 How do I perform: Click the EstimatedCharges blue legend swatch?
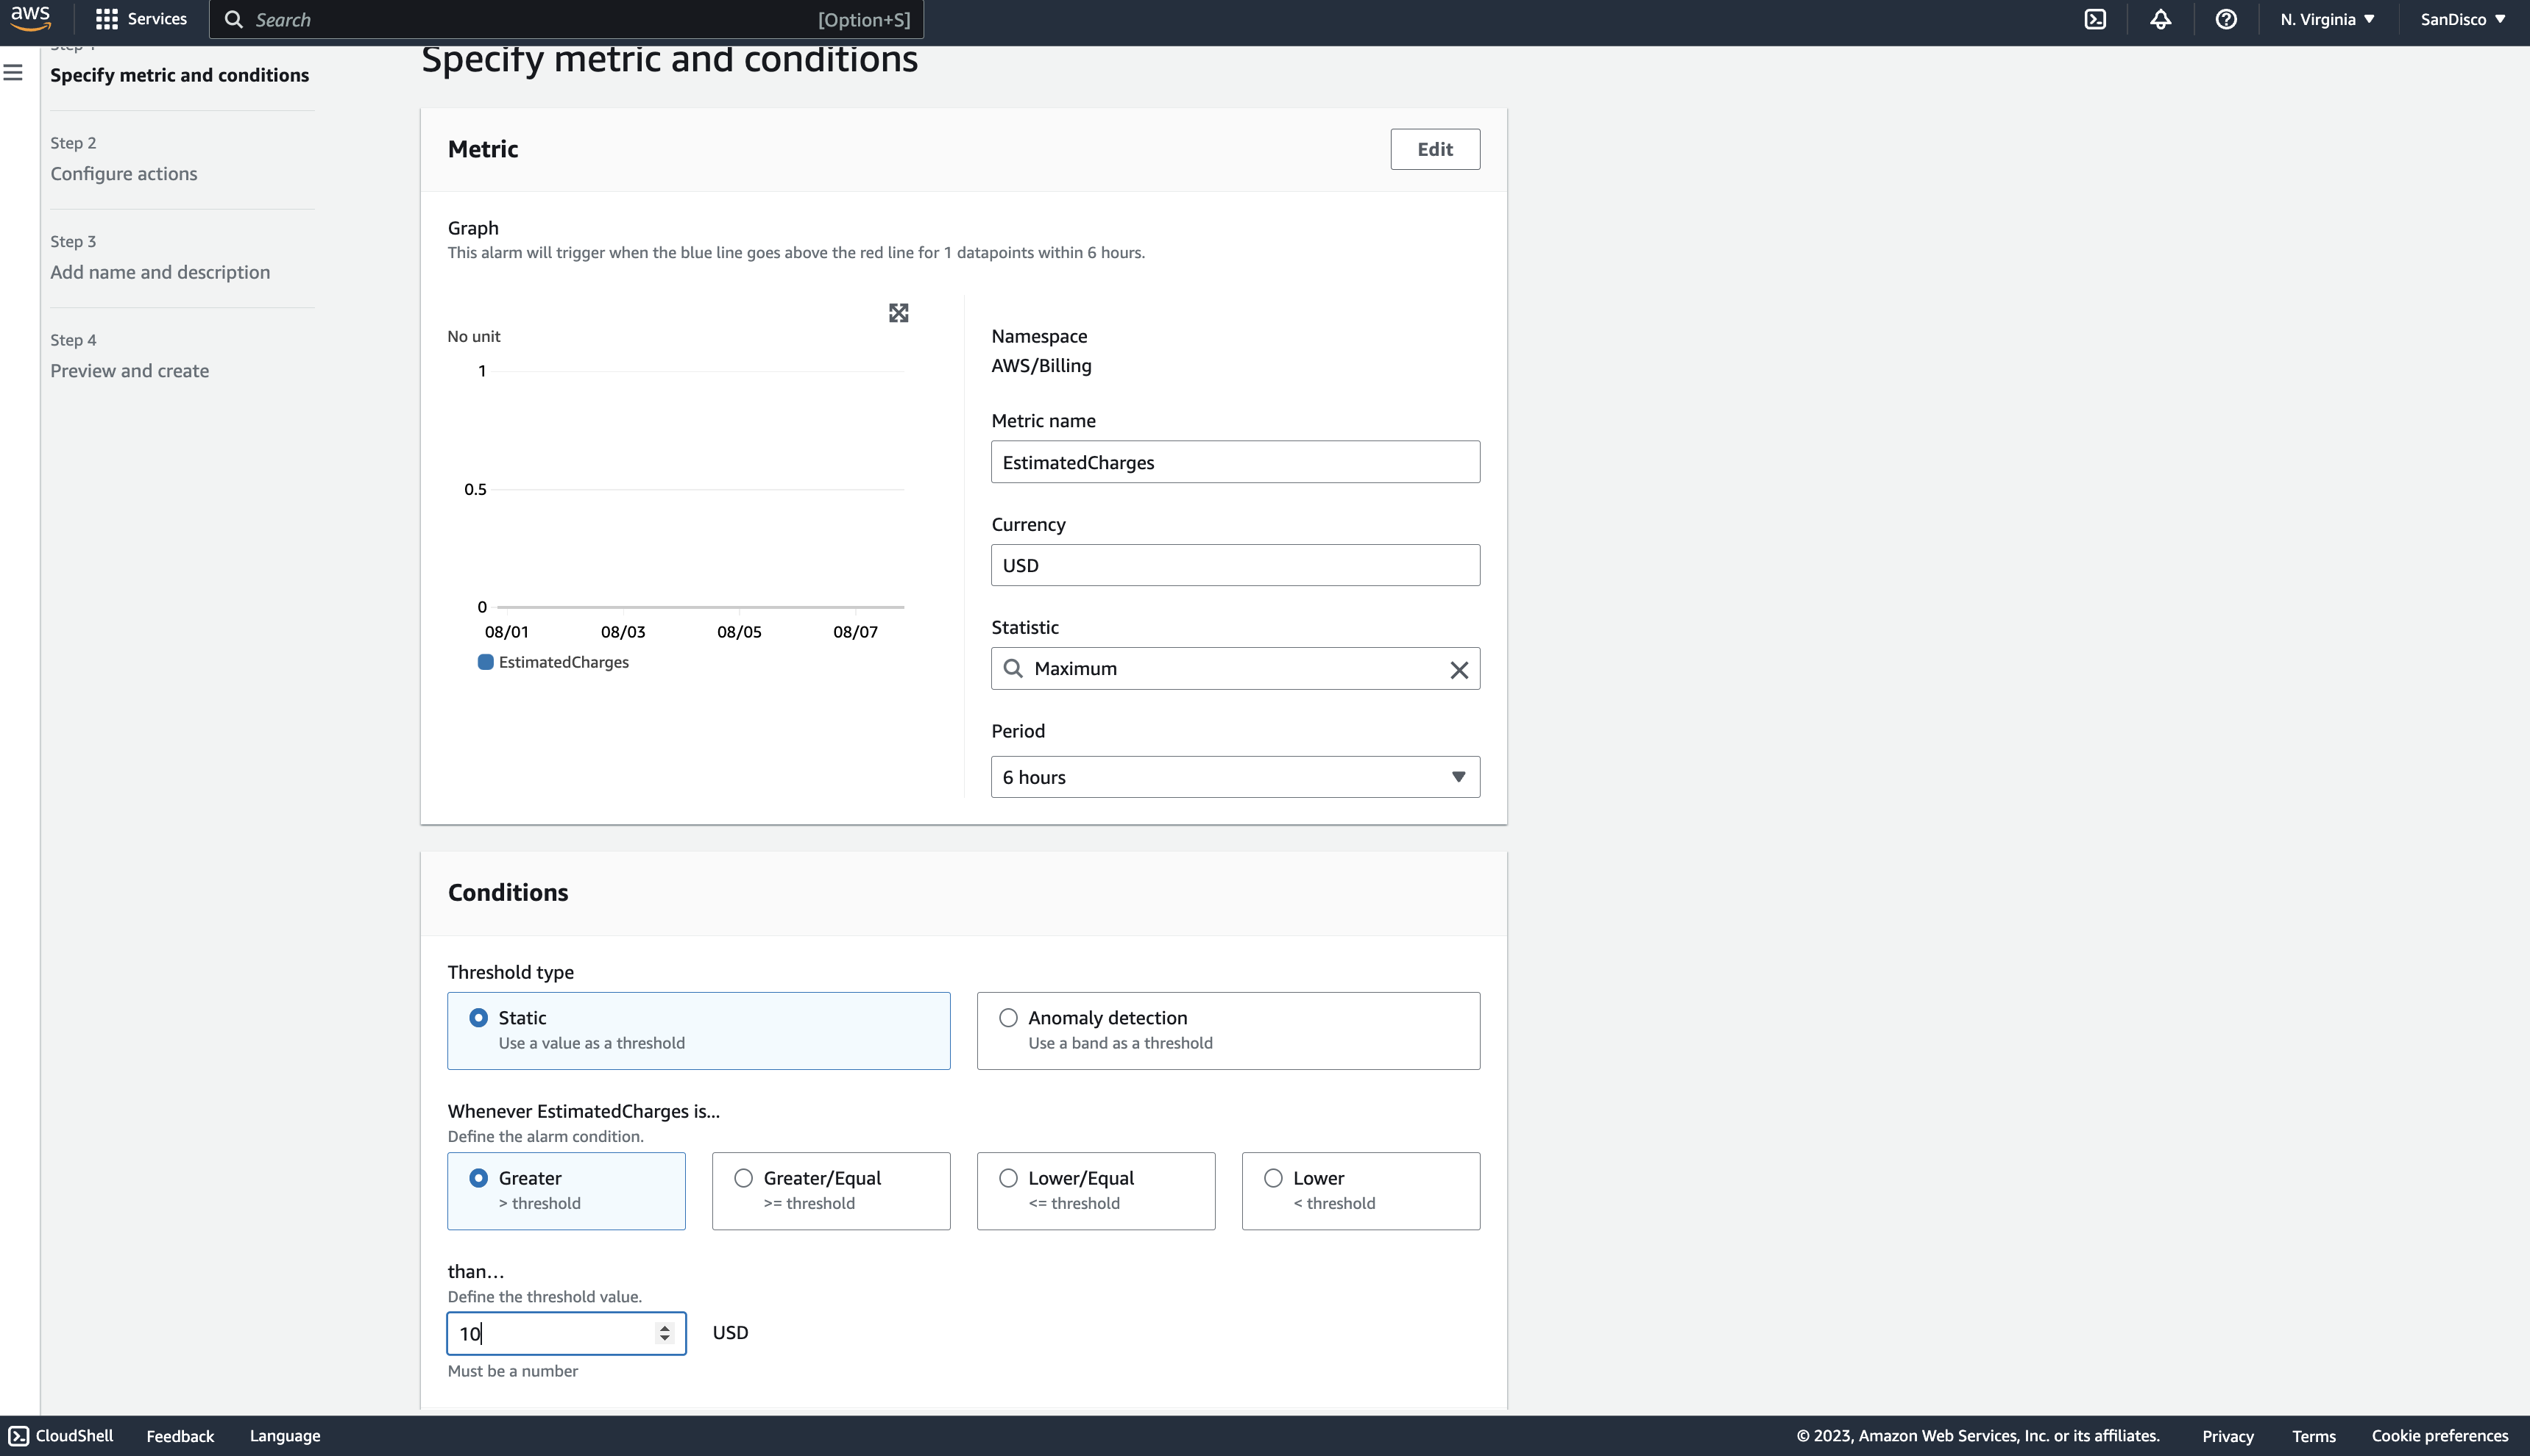click(485, 662)
